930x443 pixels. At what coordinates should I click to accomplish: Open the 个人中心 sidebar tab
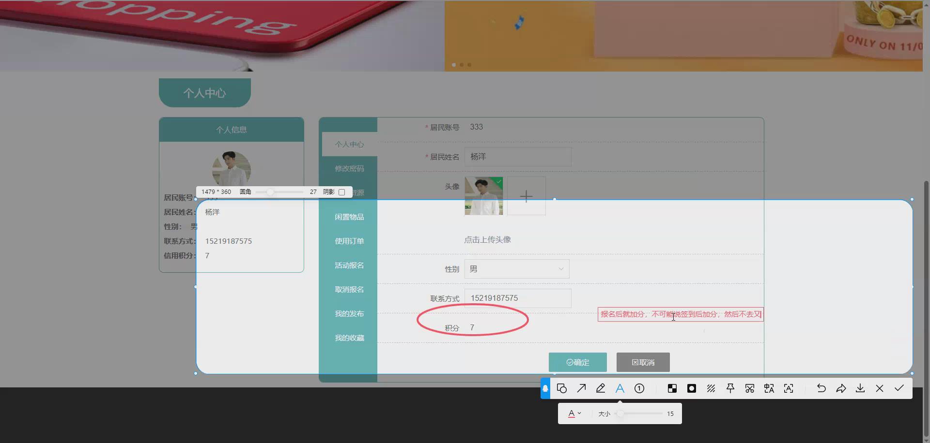pyautogui.click(x=349, y=144)
